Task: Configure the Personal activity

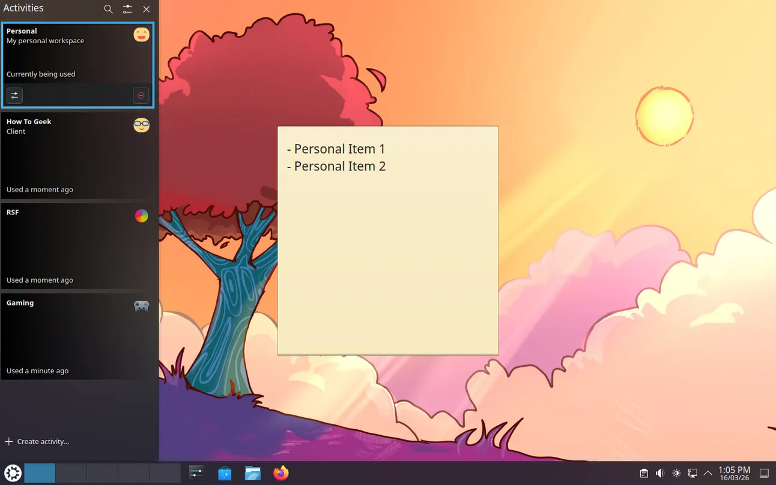Action: click(x=14, y=95)
